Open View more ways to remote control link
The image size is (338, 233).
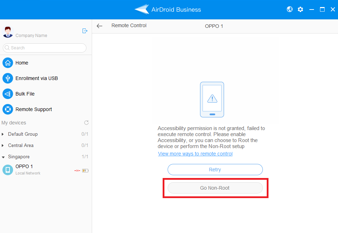pyautogui.click(x=195, y=154)
